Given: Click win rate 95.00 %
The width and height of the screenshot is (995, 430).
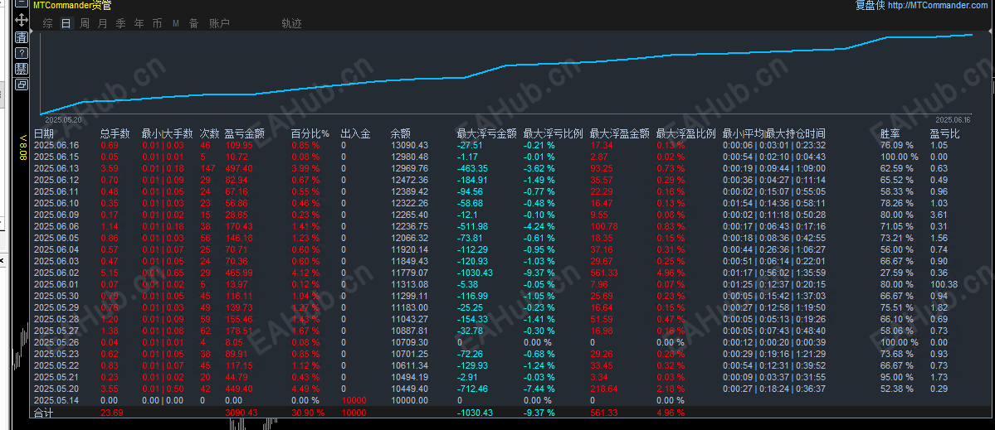Looking at the screenshot, I should pos(896,377).
